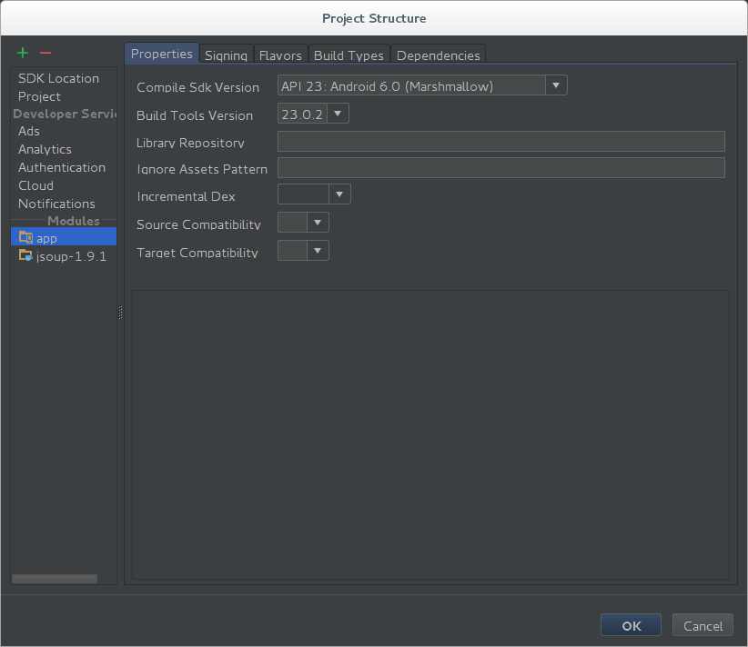Click the Cancel button
Image resolution: width=748 pixels, height=647 pixels.
click(x=703, y=625)
